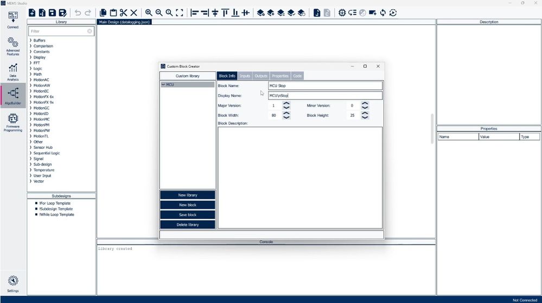Screen dimensions: 542x303
Task: Expand the Math library category
Action: 30,74
